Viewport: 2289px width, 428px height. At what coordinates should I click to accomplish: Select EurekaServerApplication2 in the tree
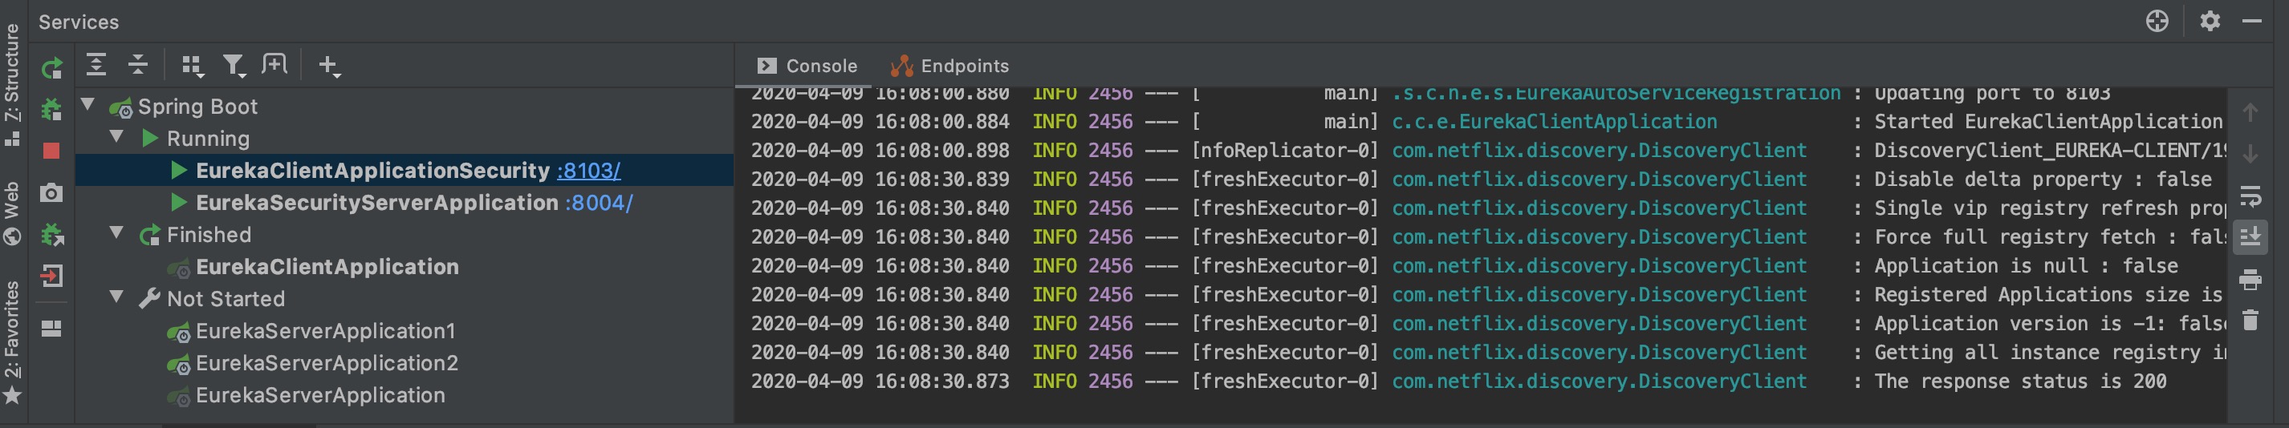pos(326,363)
